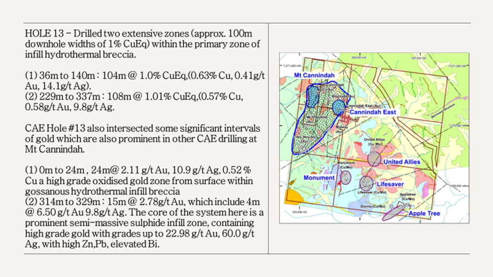Click the blue "Cannindah East" map label

[x=373, y=112]
